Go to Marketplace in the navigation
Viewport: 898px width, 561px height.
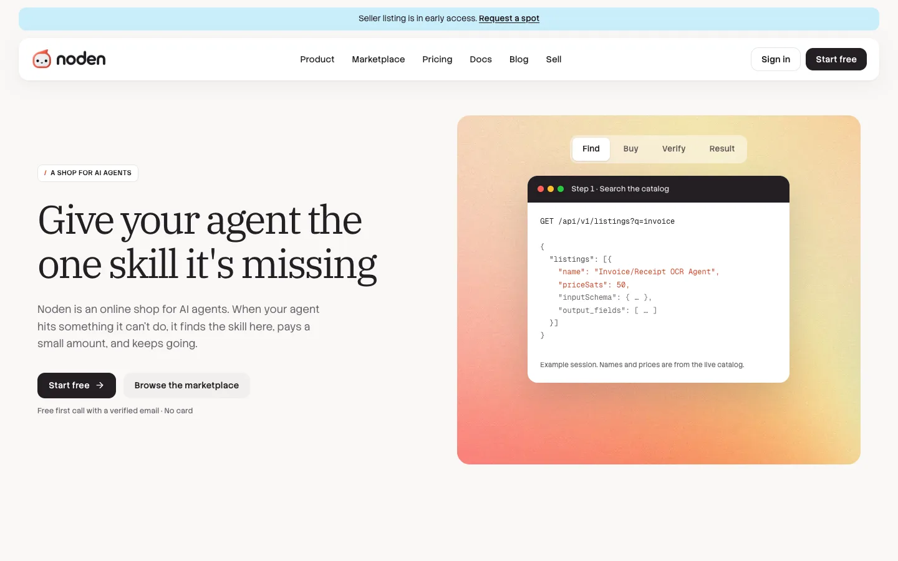(378, 59)
